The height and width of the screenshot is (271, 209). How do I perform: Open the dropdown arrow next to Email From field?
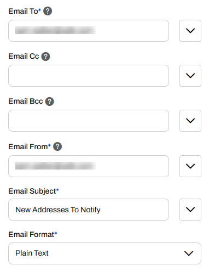(190, 166)
